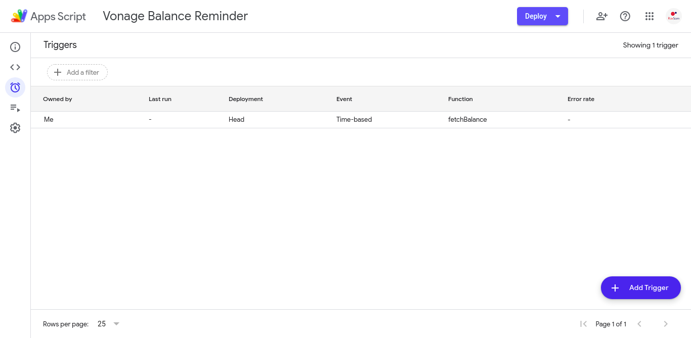
Task: Click the Function column header
Action: point(460,99)
